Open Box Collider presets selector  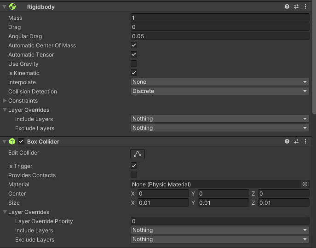coord(296,142)
